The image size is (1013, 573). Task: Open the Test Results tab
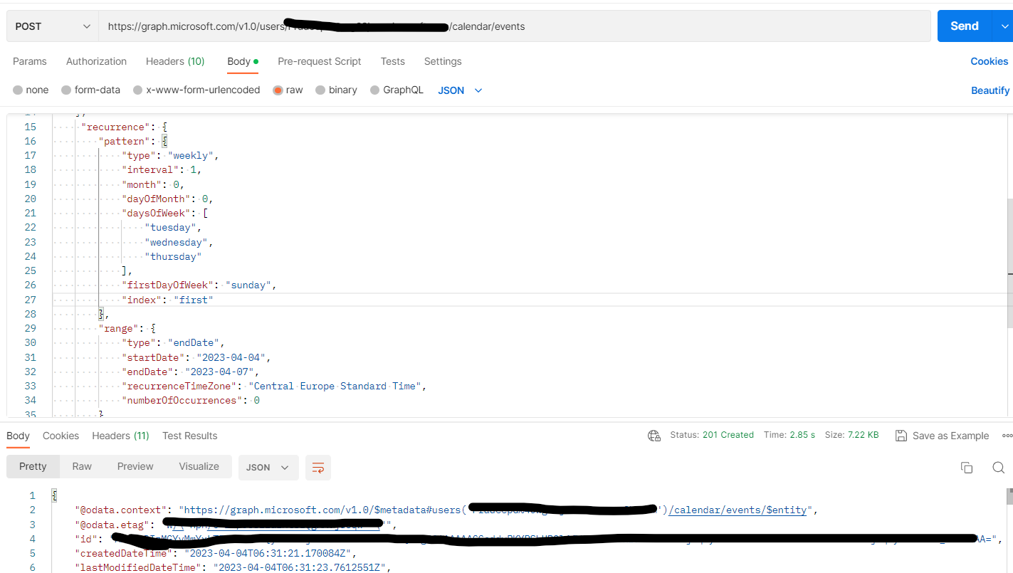click(x=189, y=436)
